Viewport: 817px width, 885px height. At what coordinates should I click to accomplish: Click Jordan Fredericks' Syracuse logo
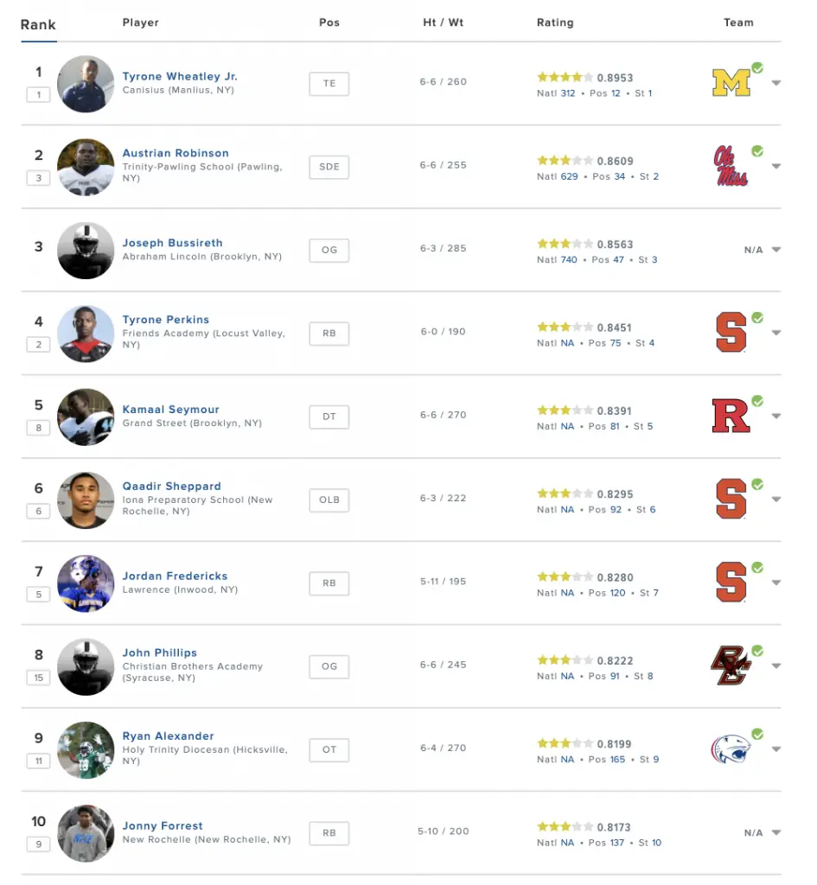pos(731,583)
